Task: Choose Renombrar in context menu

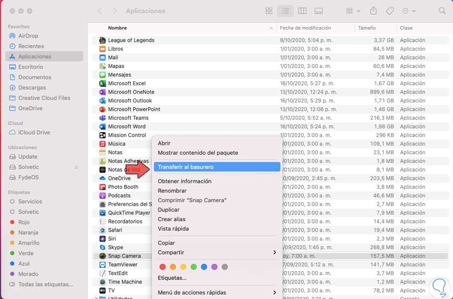Action: 172,190
